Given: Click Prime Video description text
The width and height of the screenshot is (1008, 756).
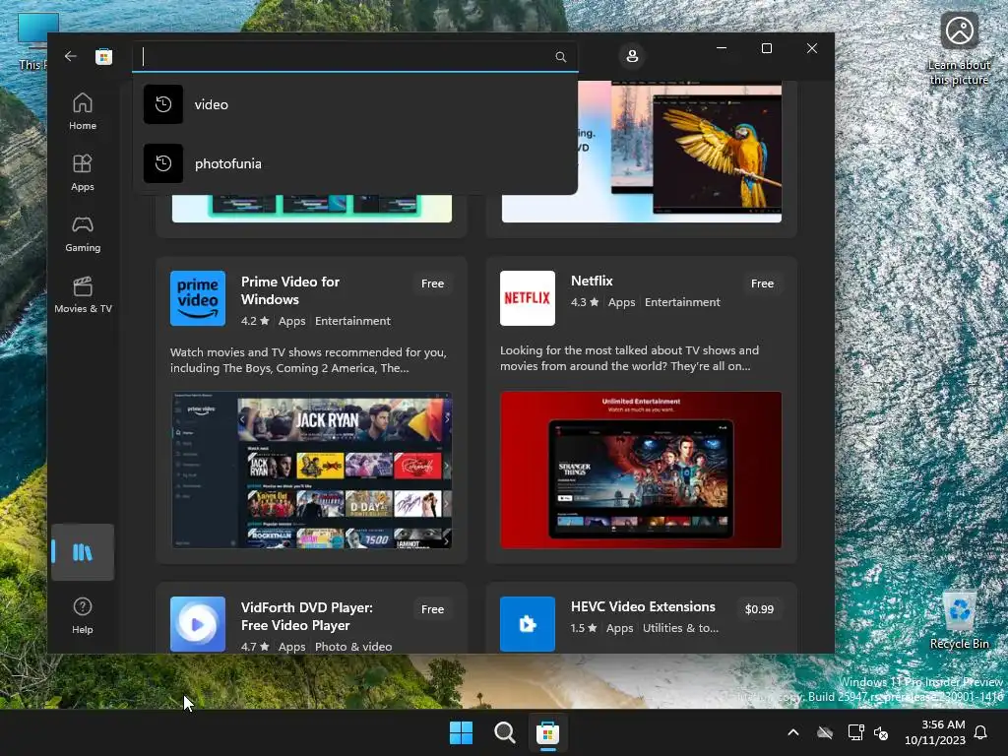Looking at the screenshot, I should 308,360.
